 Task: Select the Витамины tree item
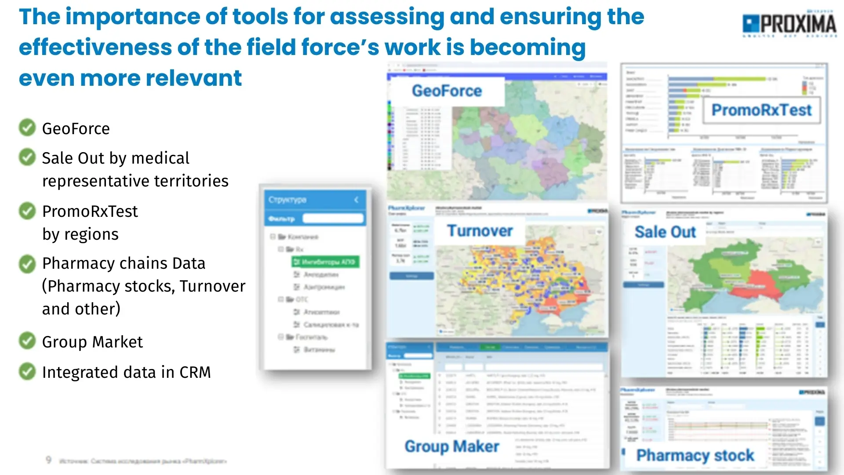tap(319, 350)
